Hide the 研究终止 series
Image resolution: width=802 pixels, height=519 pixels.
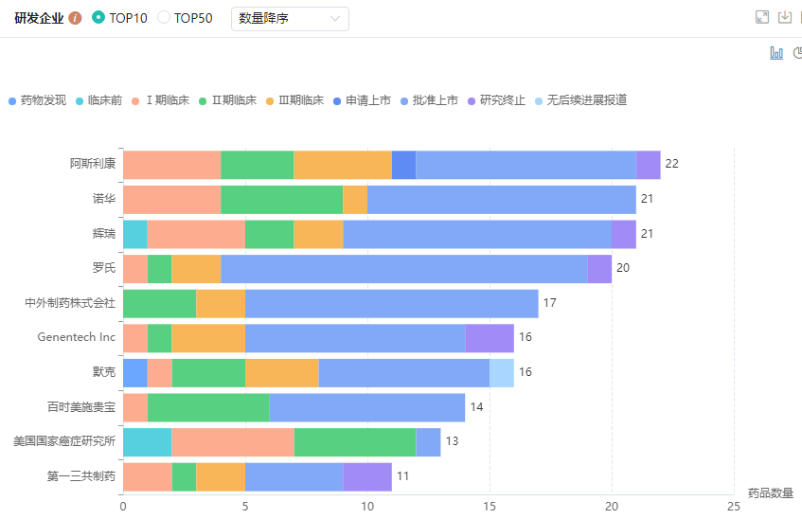502,100
